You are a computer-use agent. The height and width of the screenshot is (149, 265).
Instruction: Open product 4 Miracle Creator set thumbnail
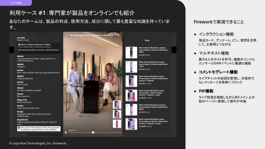pos(131,95)
